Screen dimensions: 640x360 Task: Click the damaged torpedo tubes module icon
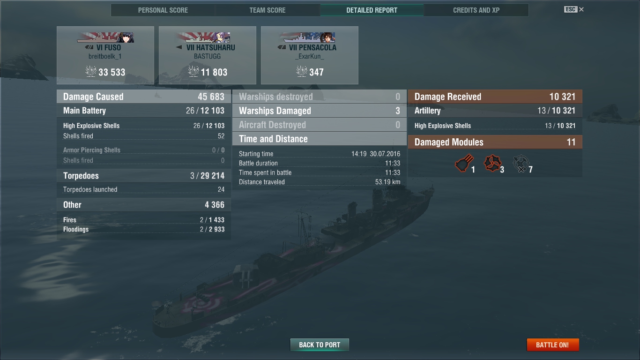[464, 164]
